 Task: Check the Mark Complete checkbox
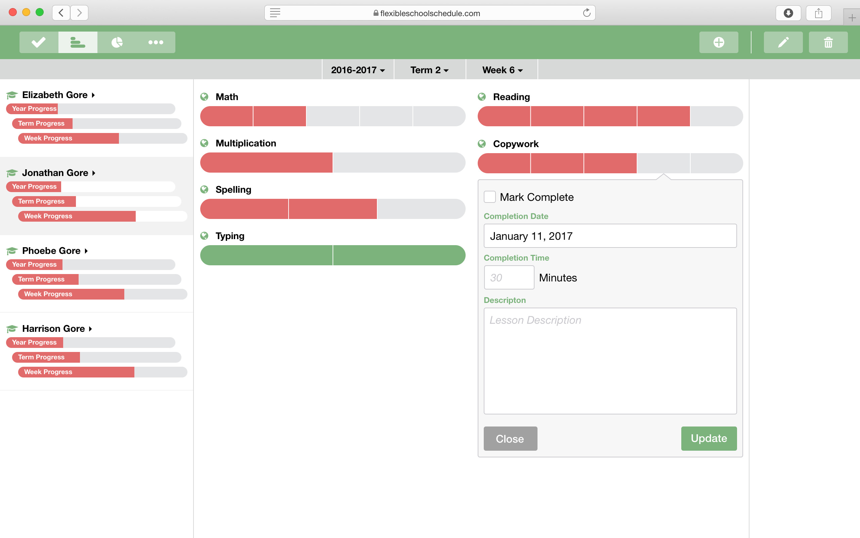pos(490,196)
